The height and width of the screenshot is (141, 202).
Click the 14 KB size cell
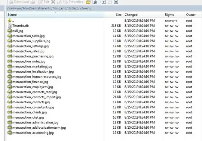(x=117, y=36)
